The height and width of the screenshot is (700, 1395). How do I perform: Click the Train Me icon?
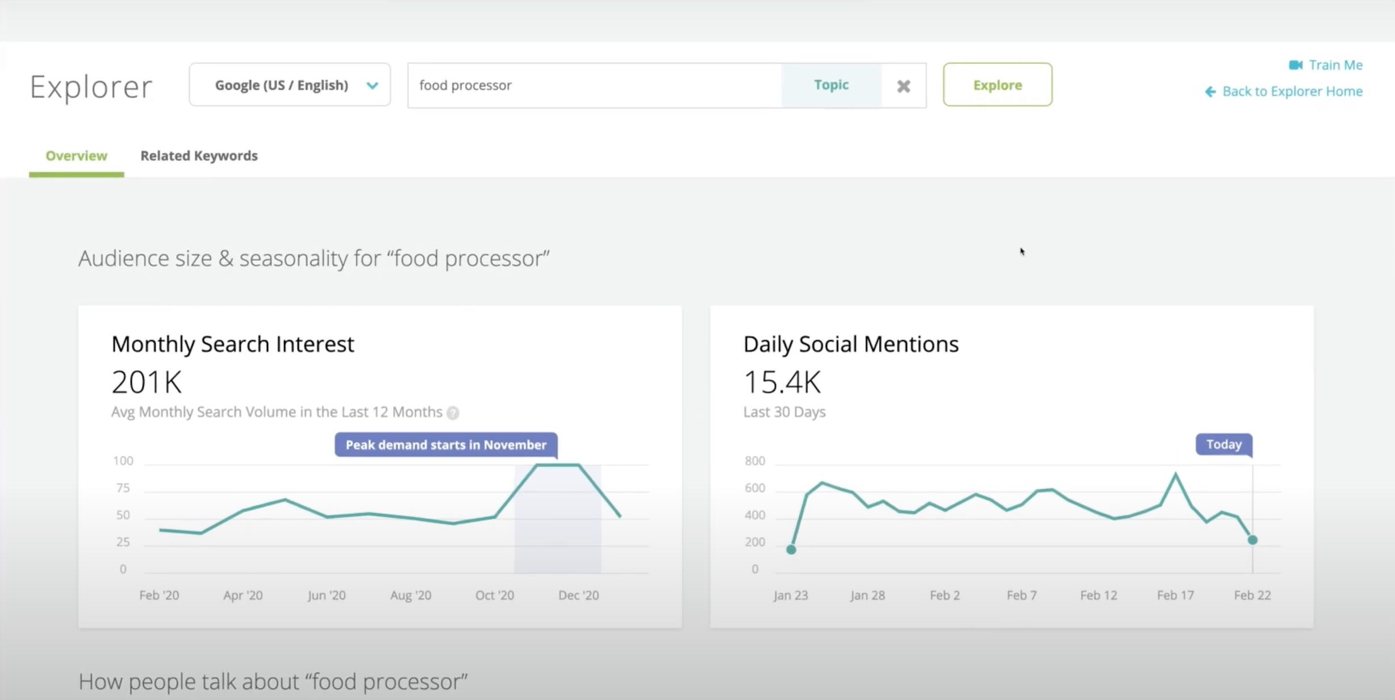(x=1296, y=64)
